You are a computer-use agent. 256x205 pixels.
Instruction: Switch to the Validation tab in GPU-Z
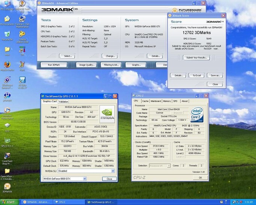63,102
